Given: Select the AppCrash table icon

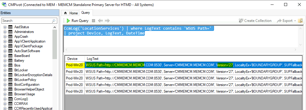Looking at the screenshot, I should coord(10,37).
